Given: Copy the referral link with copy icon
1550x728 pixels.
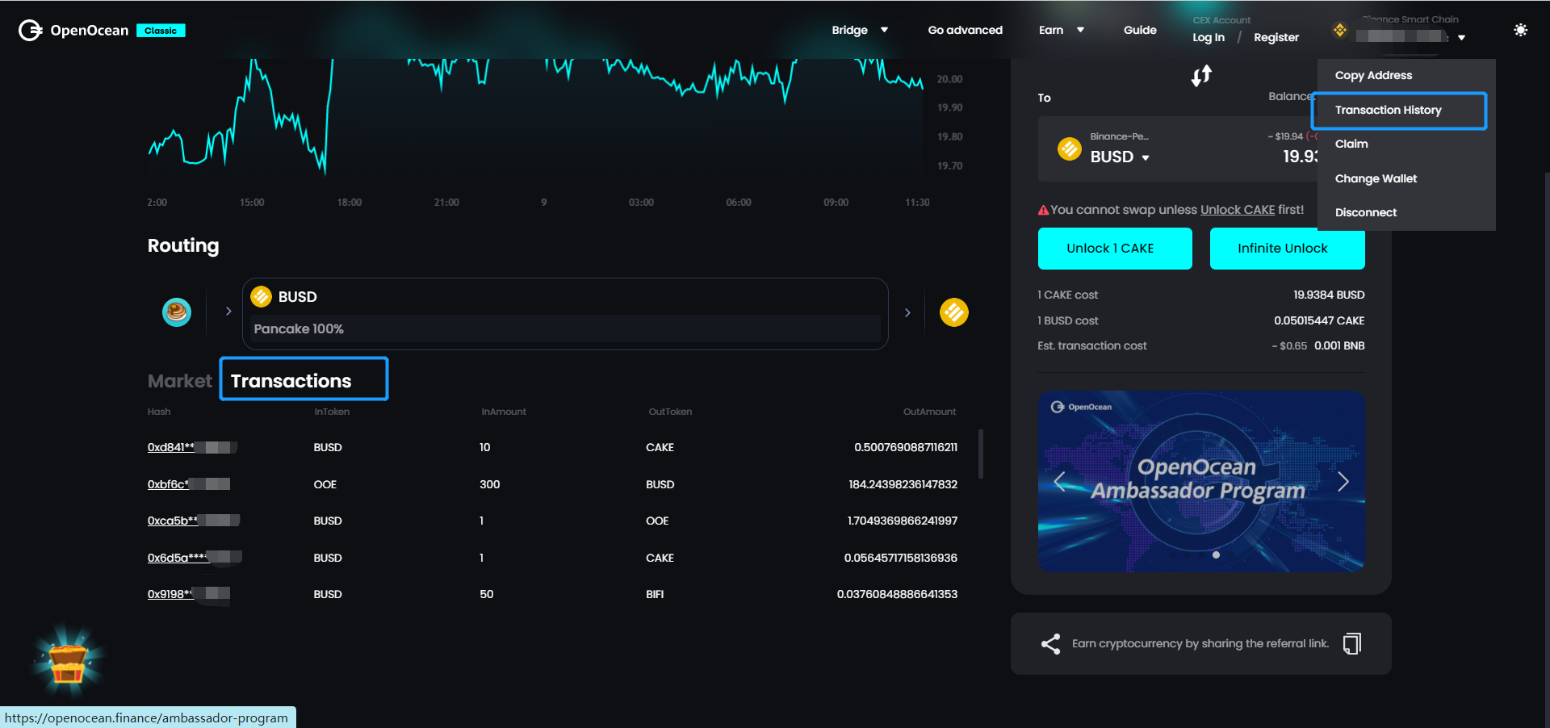Looking at the screenshot, I should pyautogui.click(x=1352, y=643).
